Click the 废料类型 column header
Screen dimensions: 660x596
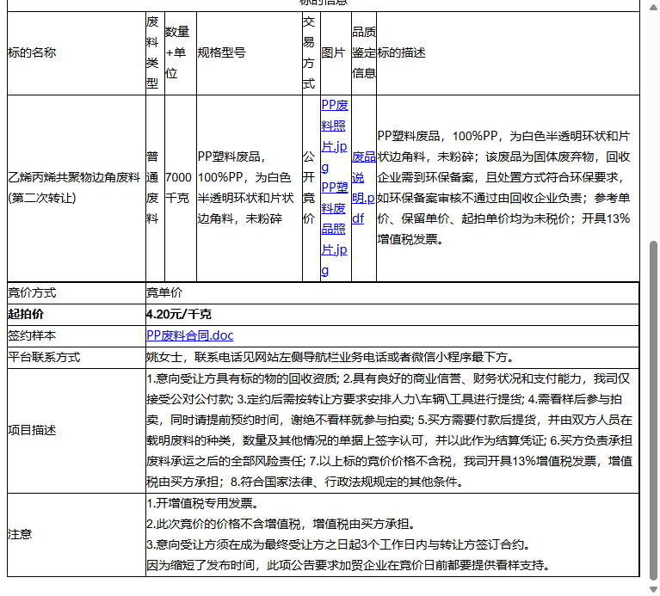coord(155,53)
